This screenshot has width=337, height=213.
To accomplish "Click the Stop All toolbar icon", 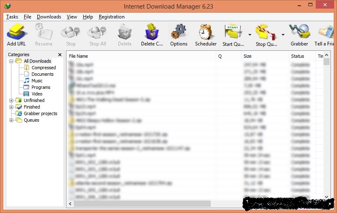I will point(98,32).
